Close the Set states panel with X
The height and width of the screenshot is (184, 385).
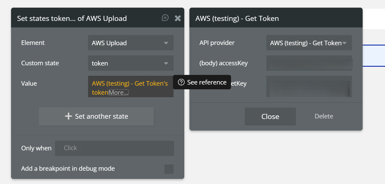tap(178, 18)
